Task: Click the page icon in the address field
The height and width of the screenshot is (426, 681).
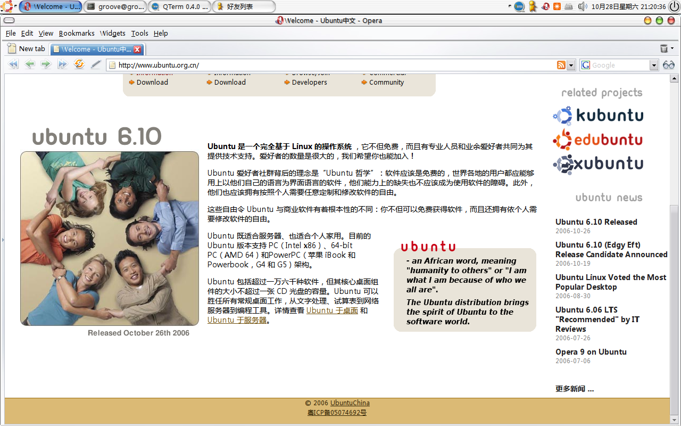Action: point(112,65)
